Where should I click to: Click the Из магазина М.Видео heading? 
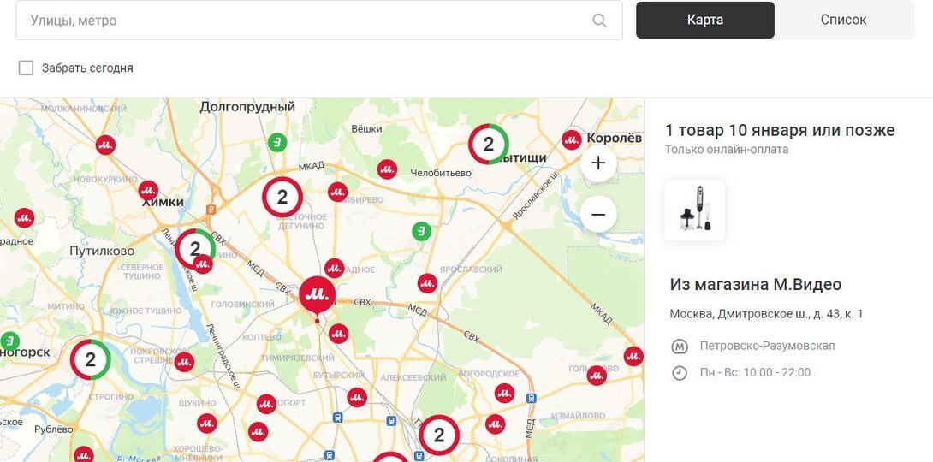pos(756,285)
